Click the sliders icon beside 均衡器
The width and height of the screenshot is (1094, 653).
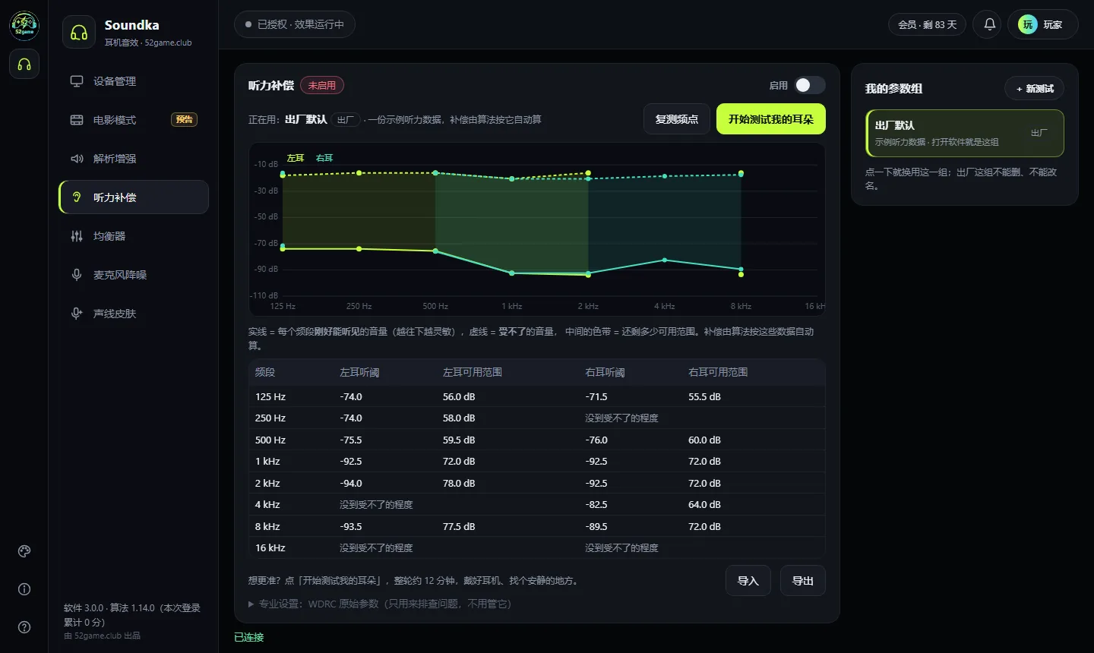(77, 236)
